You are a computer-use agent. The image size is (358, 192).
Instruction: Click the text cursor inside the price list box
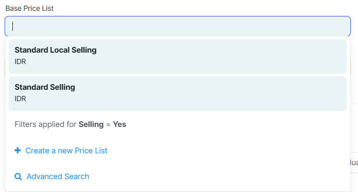[x=13, y=26]
